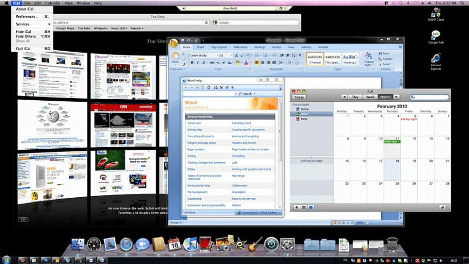Open the "Mail merge" link in Word Help
This screenshot has height=264, width=469.
(x=238, y=176)
